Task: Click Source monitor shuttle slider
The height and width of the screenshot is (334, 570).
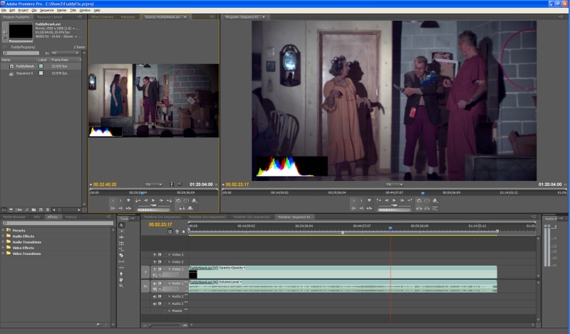Action: (153, 206)
